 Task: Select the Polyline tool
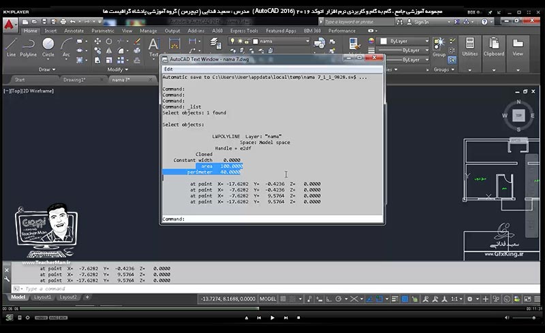[x=28, y=48]
